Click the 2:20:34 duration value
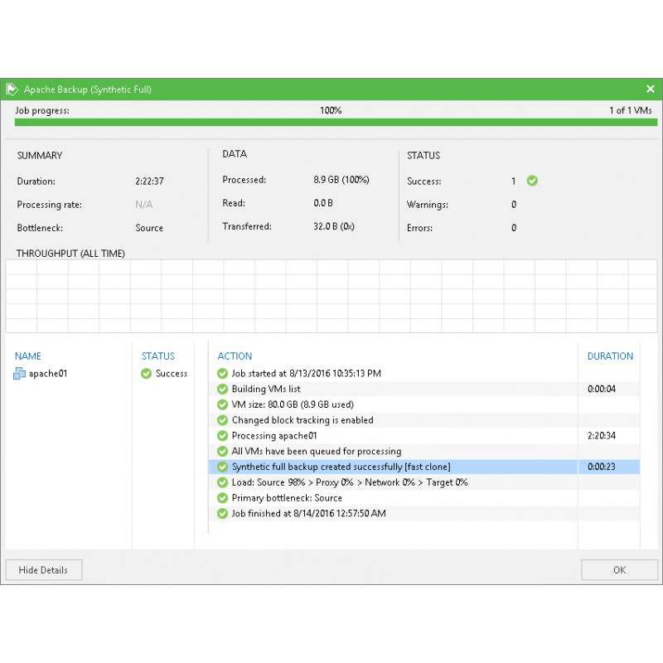 click(602, 436)
